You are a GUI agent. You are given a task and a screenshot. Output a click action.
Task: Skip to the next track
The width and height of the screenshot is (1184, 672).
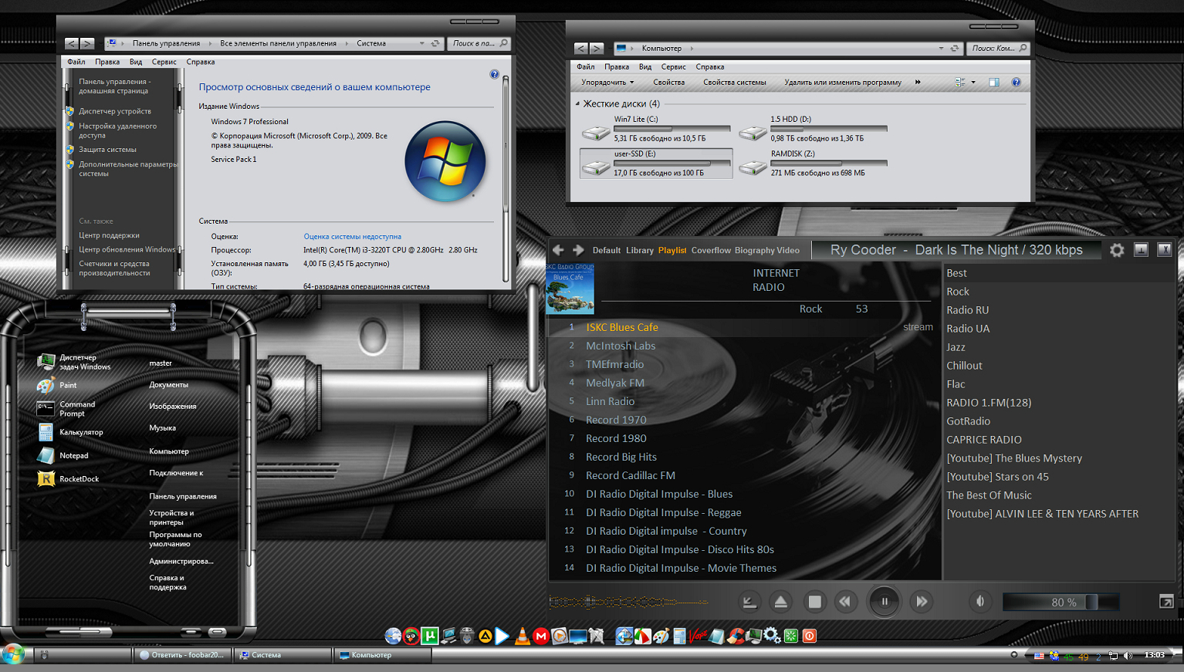(x=921, y=602)
